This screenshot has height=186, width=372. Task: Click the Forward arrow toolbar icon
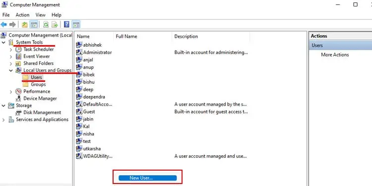(x=12, y=24)
